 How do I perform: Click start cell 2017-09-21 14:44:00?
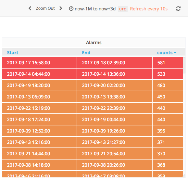click(x=39, y=154)
